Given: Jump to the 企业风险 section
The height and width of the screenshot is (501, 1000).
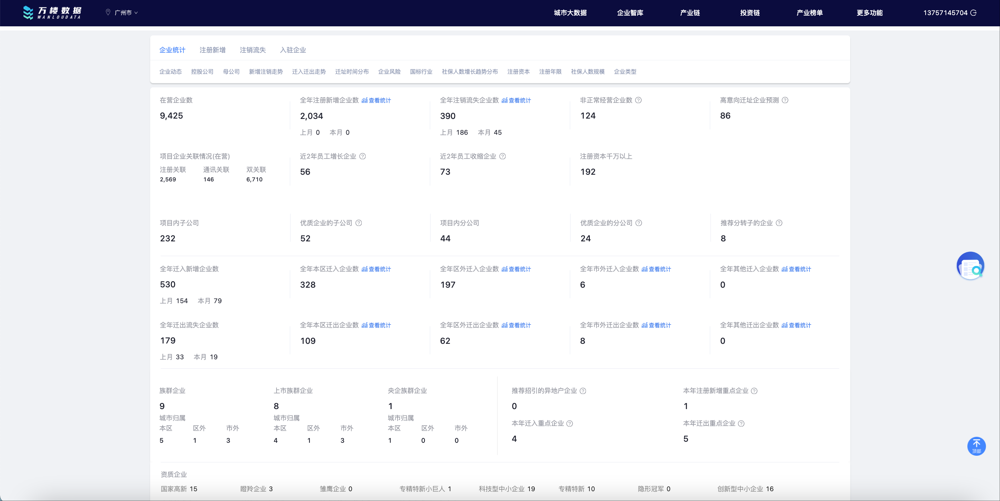Looking at the screenshot, I should 389,72.
